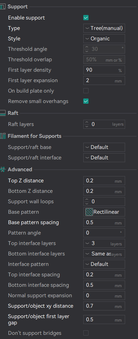Click the First layer expansion field
Viewport: 138px width, 339px height.
tap(104, 80)
